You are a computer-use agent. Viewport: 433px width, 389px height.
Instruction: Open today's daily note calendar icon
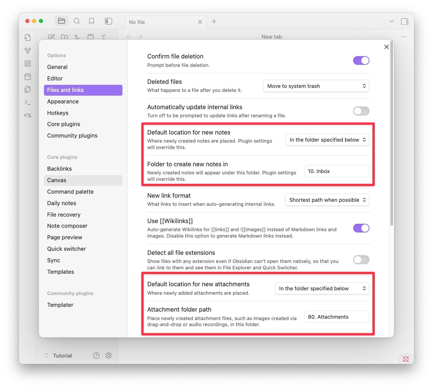[28, 77]
